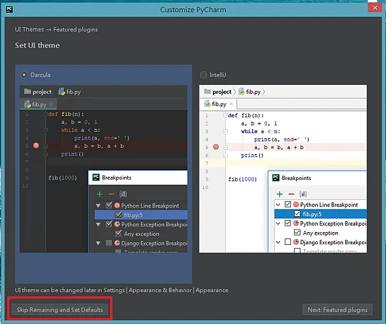The image size is (386, 324).
Task: Click 'UI theme can be changed later' hint text
Action: (x=122, y=291)
